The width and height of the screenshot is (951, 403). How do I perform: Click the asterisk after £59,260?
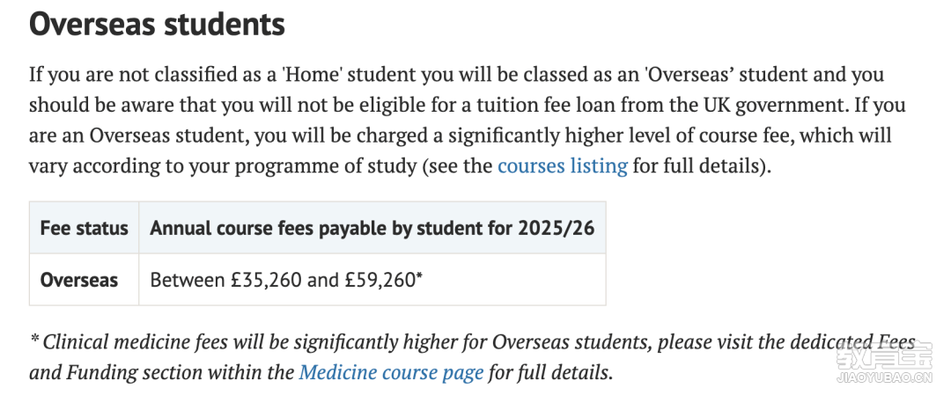419,276
